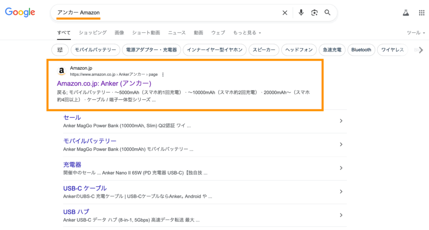This screenshot has height=230, width=429.
Task: Open Google Lens image search icon
Action: click(314, 13)
